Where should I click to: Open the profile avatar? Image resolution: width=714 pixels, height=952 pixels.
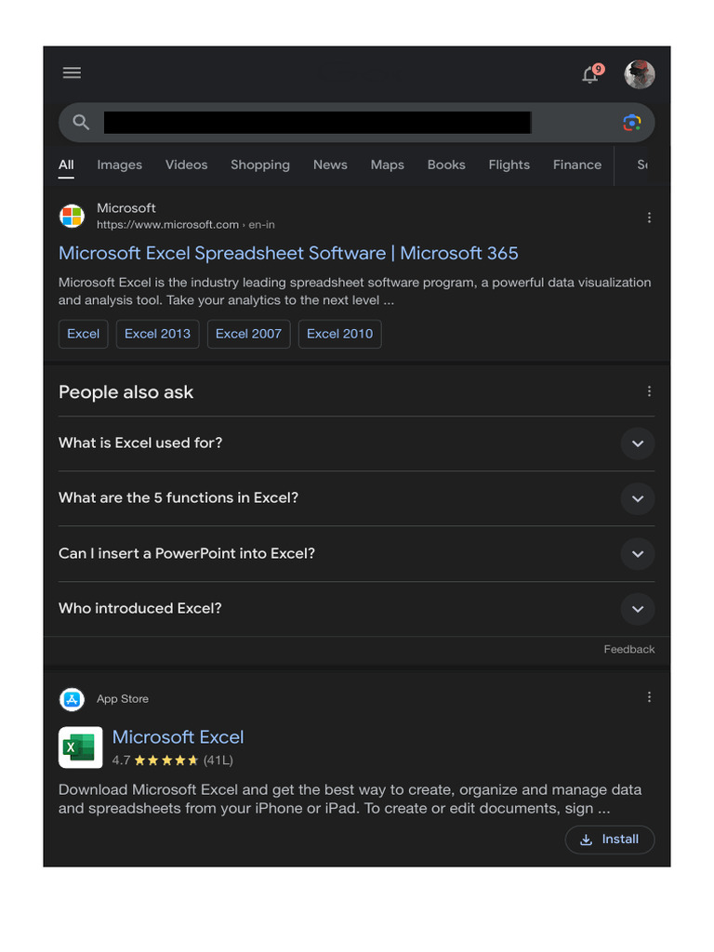640,74
